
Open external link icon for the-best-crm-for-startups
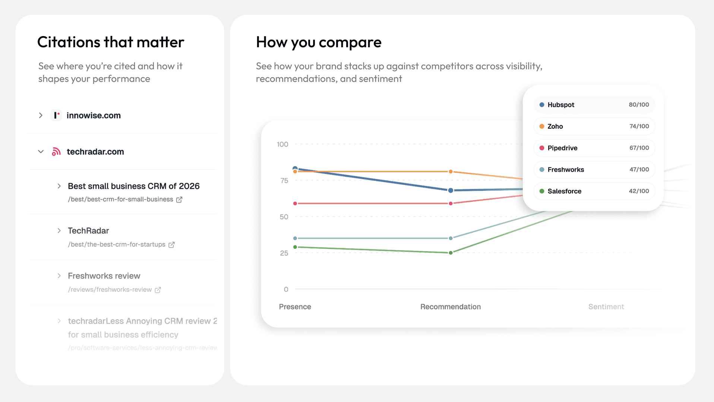point(171,245)
